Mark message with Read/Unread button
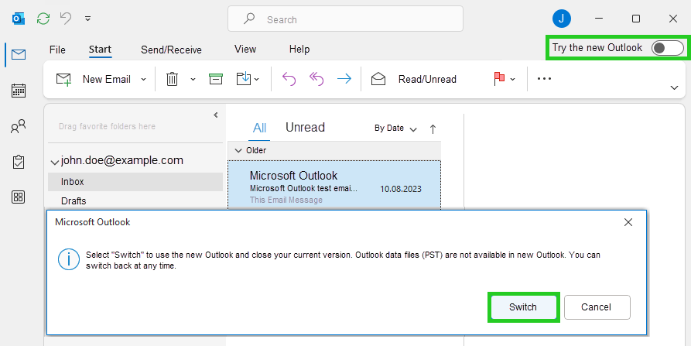This screenshot has width=691, height=346. [x=415, y=79]
